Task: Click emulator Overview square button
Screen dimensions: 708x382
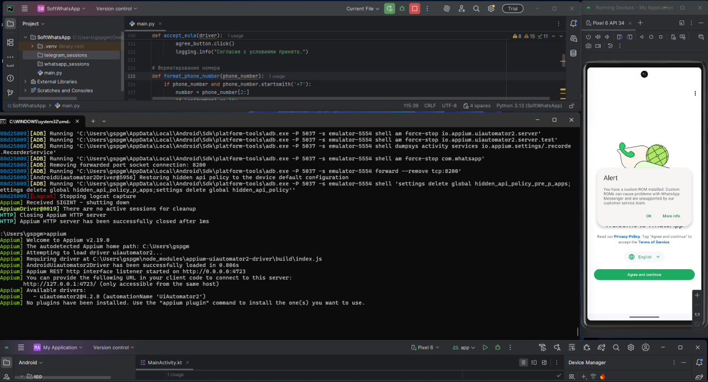Action: pyautogui.click(x=662, y=37)
